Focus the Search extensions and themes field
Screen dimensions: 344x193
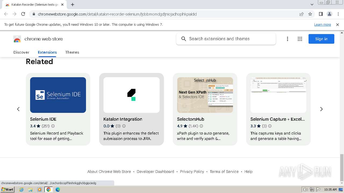click(226, 39)
